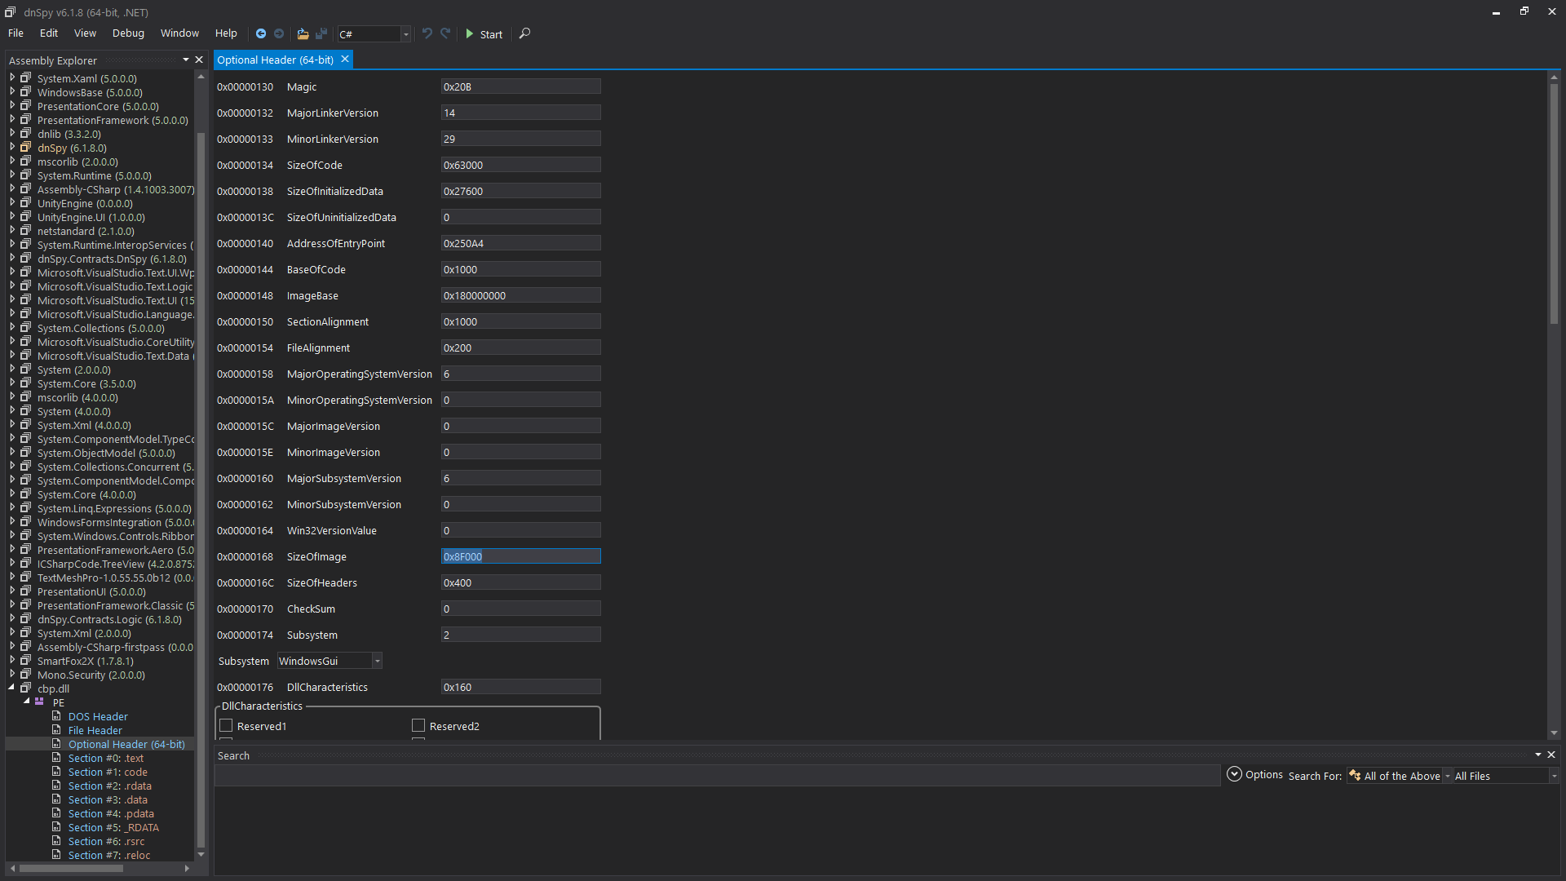Click the Undo toolbar icon
This screenshot has width=1566, height=881.
pos(427,33)
